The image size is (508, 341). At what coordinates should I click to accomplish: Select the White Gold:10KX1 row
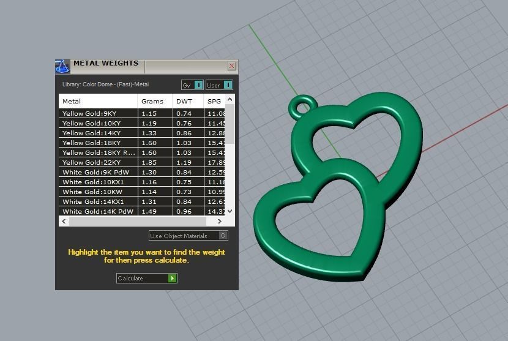(x=142, y=182)
